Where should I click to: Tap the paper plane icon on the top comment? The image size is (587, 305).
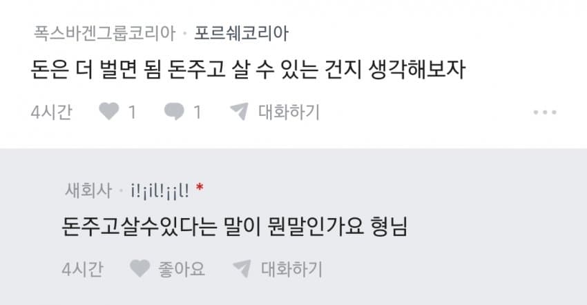[239, 112]
